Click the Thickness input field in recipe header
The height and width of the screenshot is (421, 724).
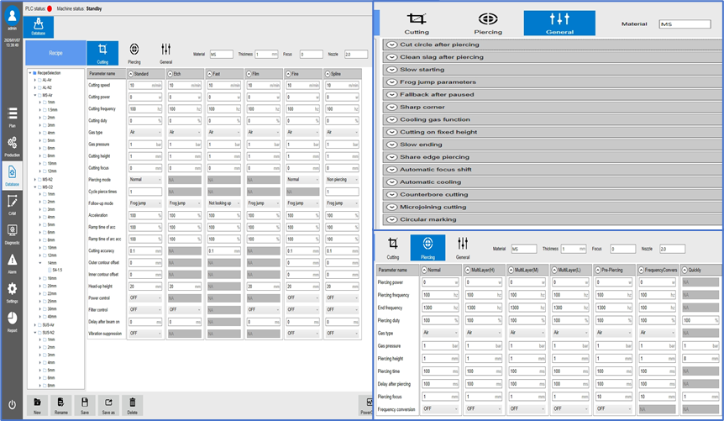pos(266,55)
